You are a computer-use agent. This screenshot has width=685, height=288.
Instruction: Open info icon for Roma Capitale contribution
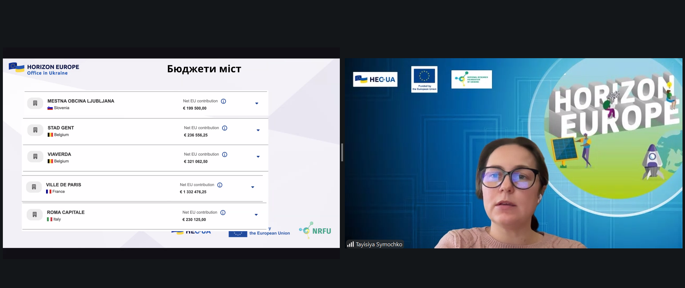pos(223,213)
